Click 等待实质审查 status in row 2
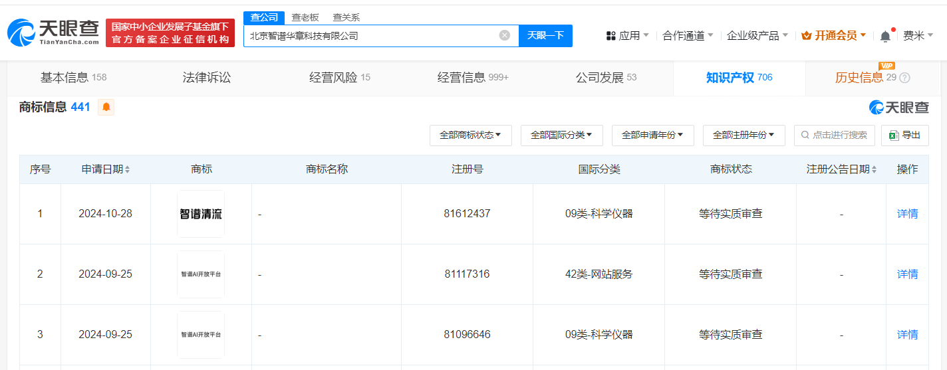 730,274
